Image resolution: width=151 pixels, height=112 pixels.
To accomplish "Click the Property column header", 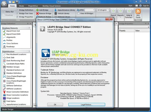I will coord(127,31).
